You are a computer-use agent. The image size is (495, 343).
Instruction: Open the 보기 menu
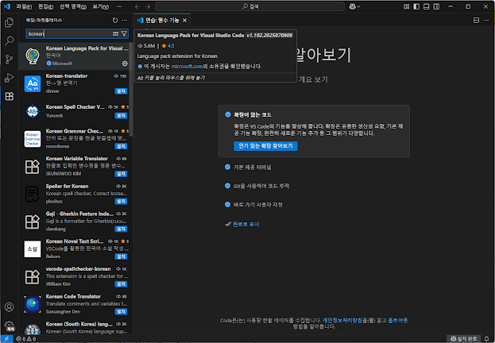click(101, 6)
